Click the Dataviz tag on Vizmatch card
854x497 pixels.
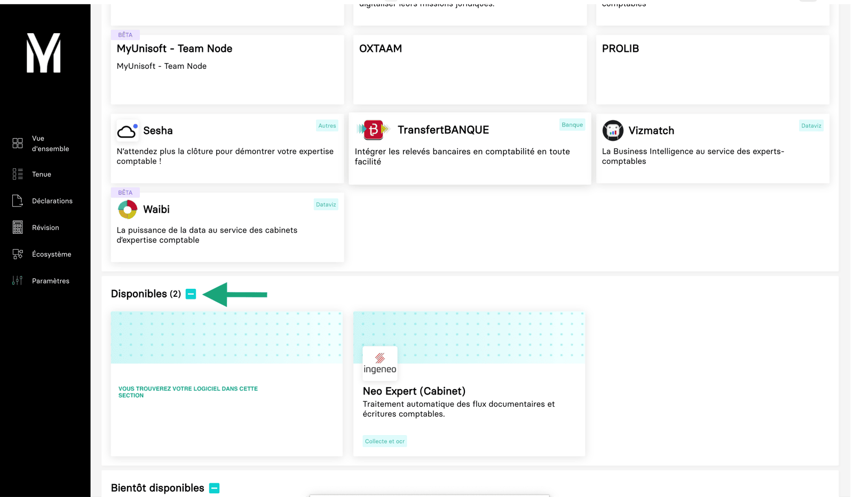click(x=811, y=126)
